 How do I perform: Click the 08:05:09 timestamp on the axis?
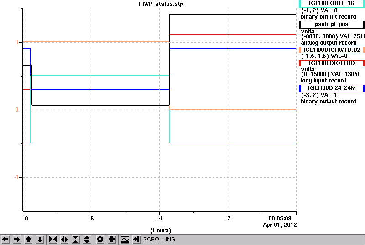pos(280,219)
